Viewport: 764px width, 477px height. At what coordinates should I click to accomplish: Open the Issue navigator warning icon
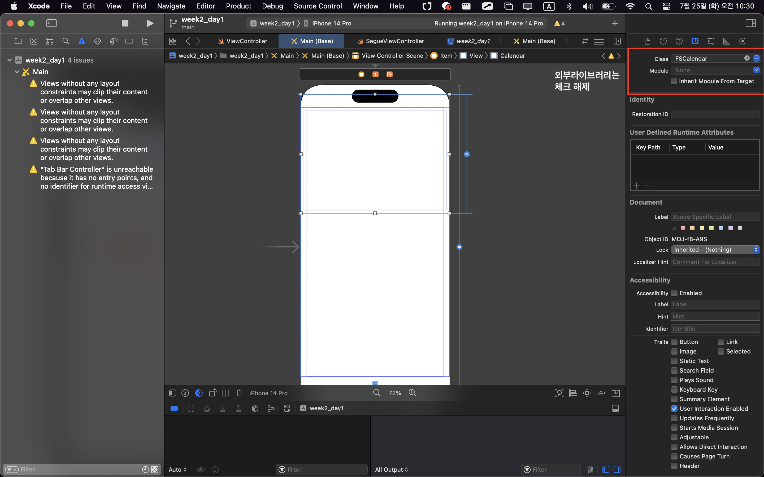click(x=81, y=41)
